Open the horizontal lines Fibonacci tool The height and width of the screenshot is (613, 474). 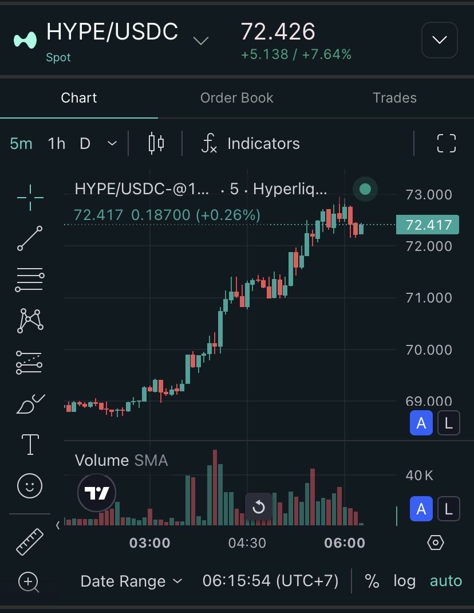click(30, 280)
